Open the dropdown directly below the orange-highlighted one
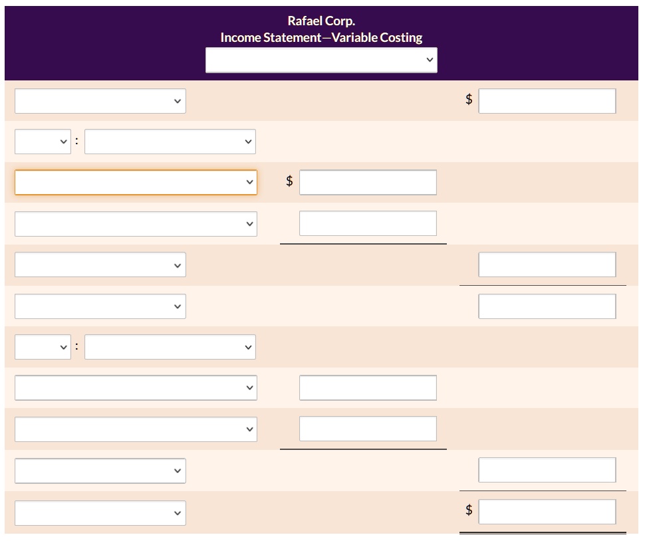Image resolution: width=645 pixels, height=541 pixels. 136,223
